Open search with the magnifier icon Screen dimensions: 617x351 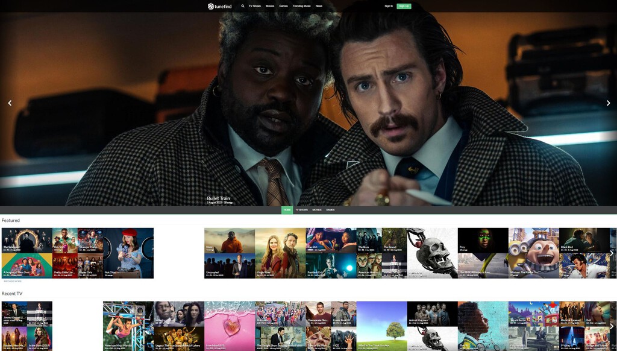point(243,6)
